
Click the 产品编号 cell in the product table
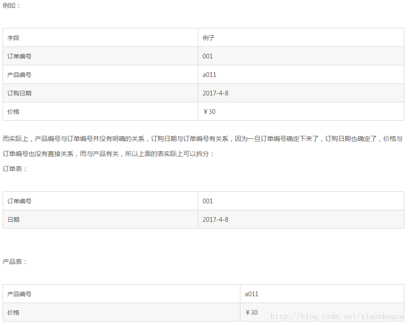coord(18,294)
